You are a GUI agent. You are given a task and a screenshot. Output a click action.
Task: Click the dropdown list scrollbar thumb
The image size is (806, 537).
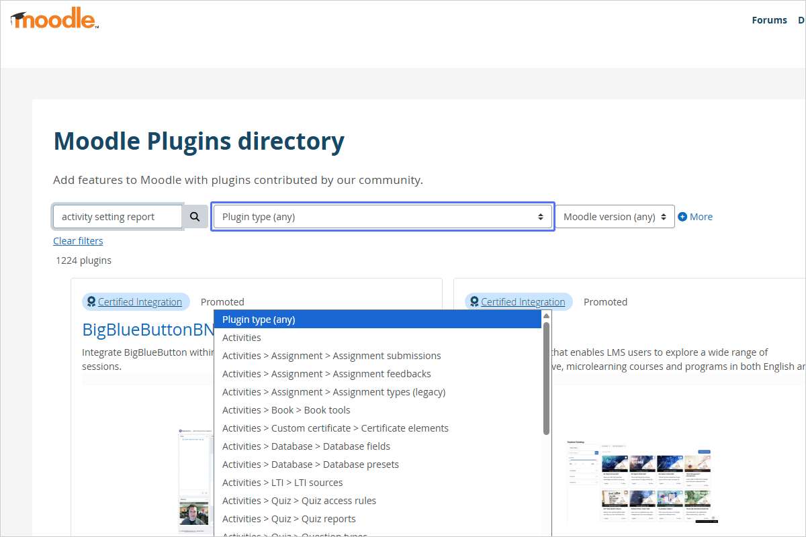(546, 378)
